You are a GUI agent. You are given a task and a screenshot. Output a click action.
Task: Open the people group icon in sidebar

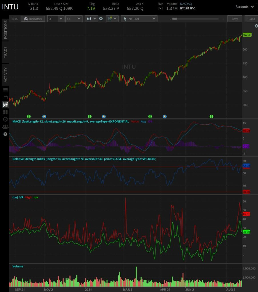[x=5, y=127]
